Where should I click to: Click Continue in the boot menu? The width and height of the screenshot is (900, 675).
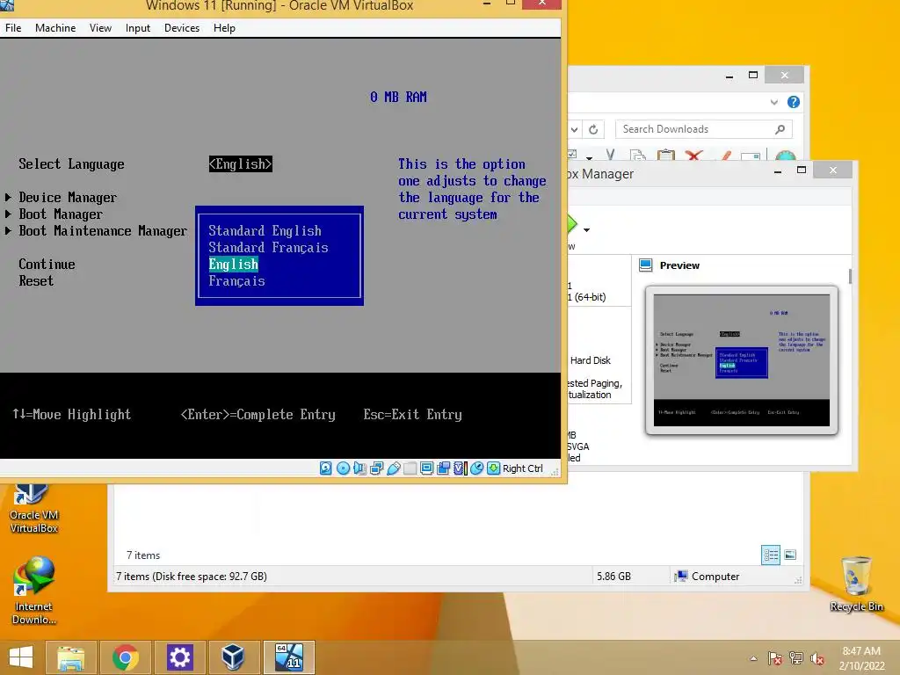47,264
